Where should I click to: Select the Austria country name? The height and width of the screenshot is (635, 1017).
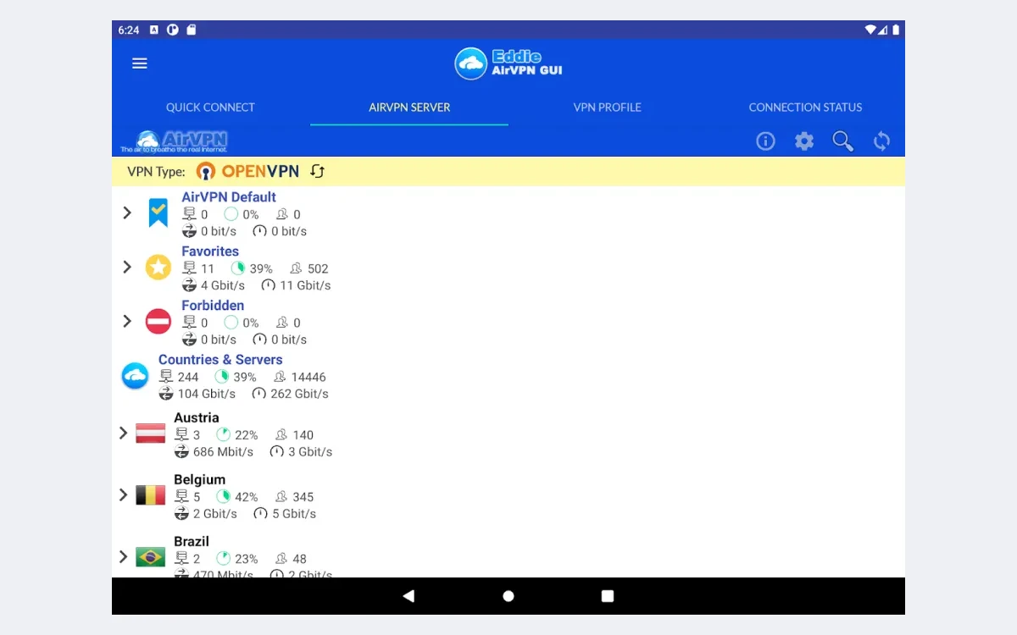point(197,417)
